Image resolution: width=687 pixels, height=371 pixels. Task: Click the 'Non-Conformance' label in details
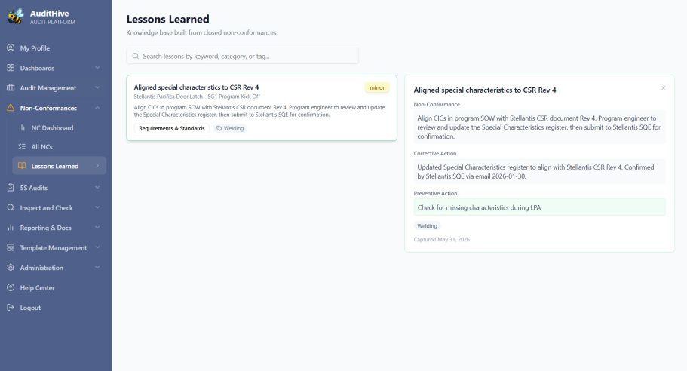point(437,104)
